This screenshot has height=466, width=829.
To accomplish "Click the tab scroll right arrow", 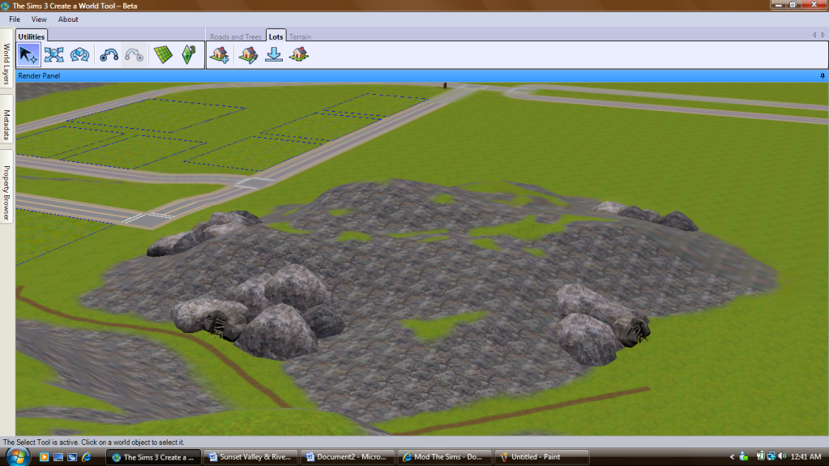I will pyautogui.click(x=823, y=35).
